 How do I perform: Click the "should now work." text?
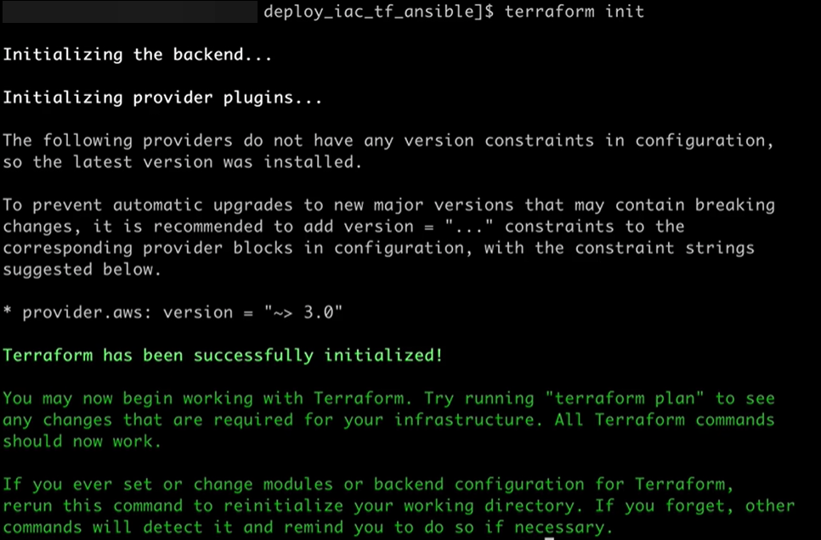click(82, 441)
